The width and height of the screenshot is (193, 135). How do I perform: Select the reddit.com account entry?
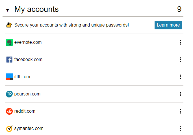click(94, 111)
